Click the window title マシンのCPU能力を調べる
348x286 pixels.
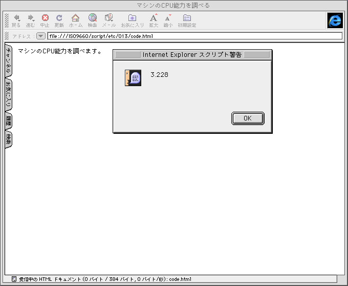173,5
